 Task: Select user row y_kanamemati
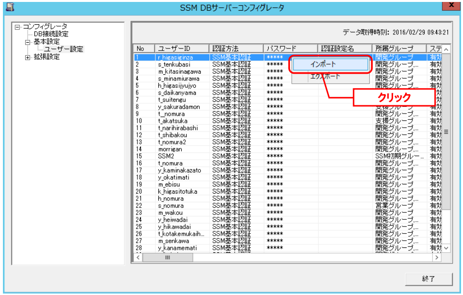288,248
